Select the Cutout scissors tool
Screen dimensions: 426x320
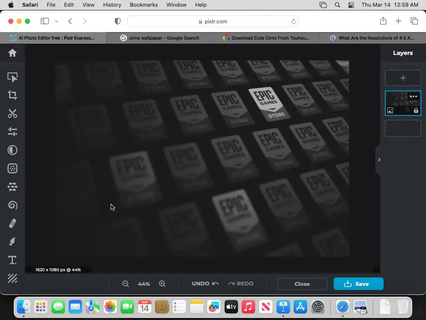[x=12, y=113]
